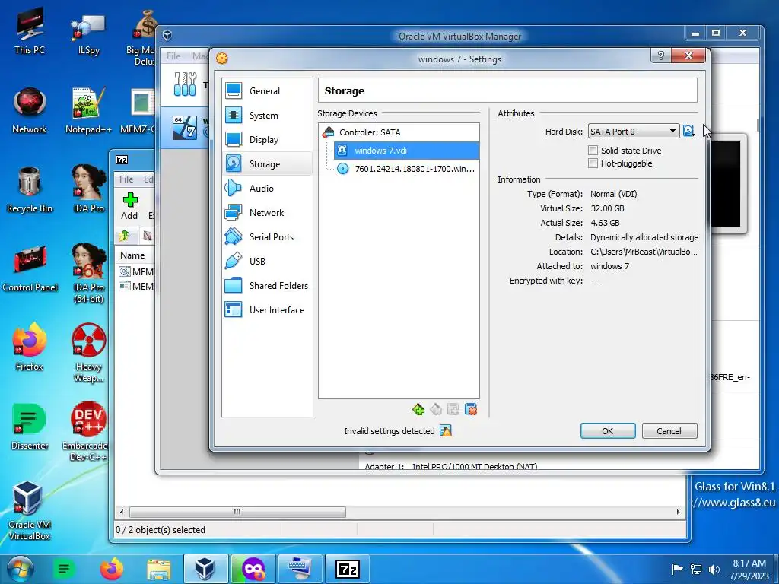Open the Network settings category
Image resolution: width=779 pixels, height=584 pixels.
[267, 213]
